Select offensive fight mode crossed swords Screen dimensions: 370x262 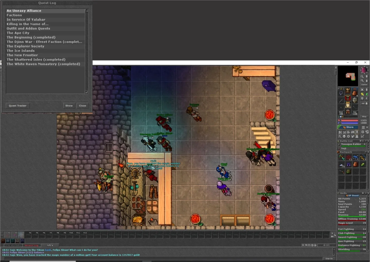click(362, 89)
